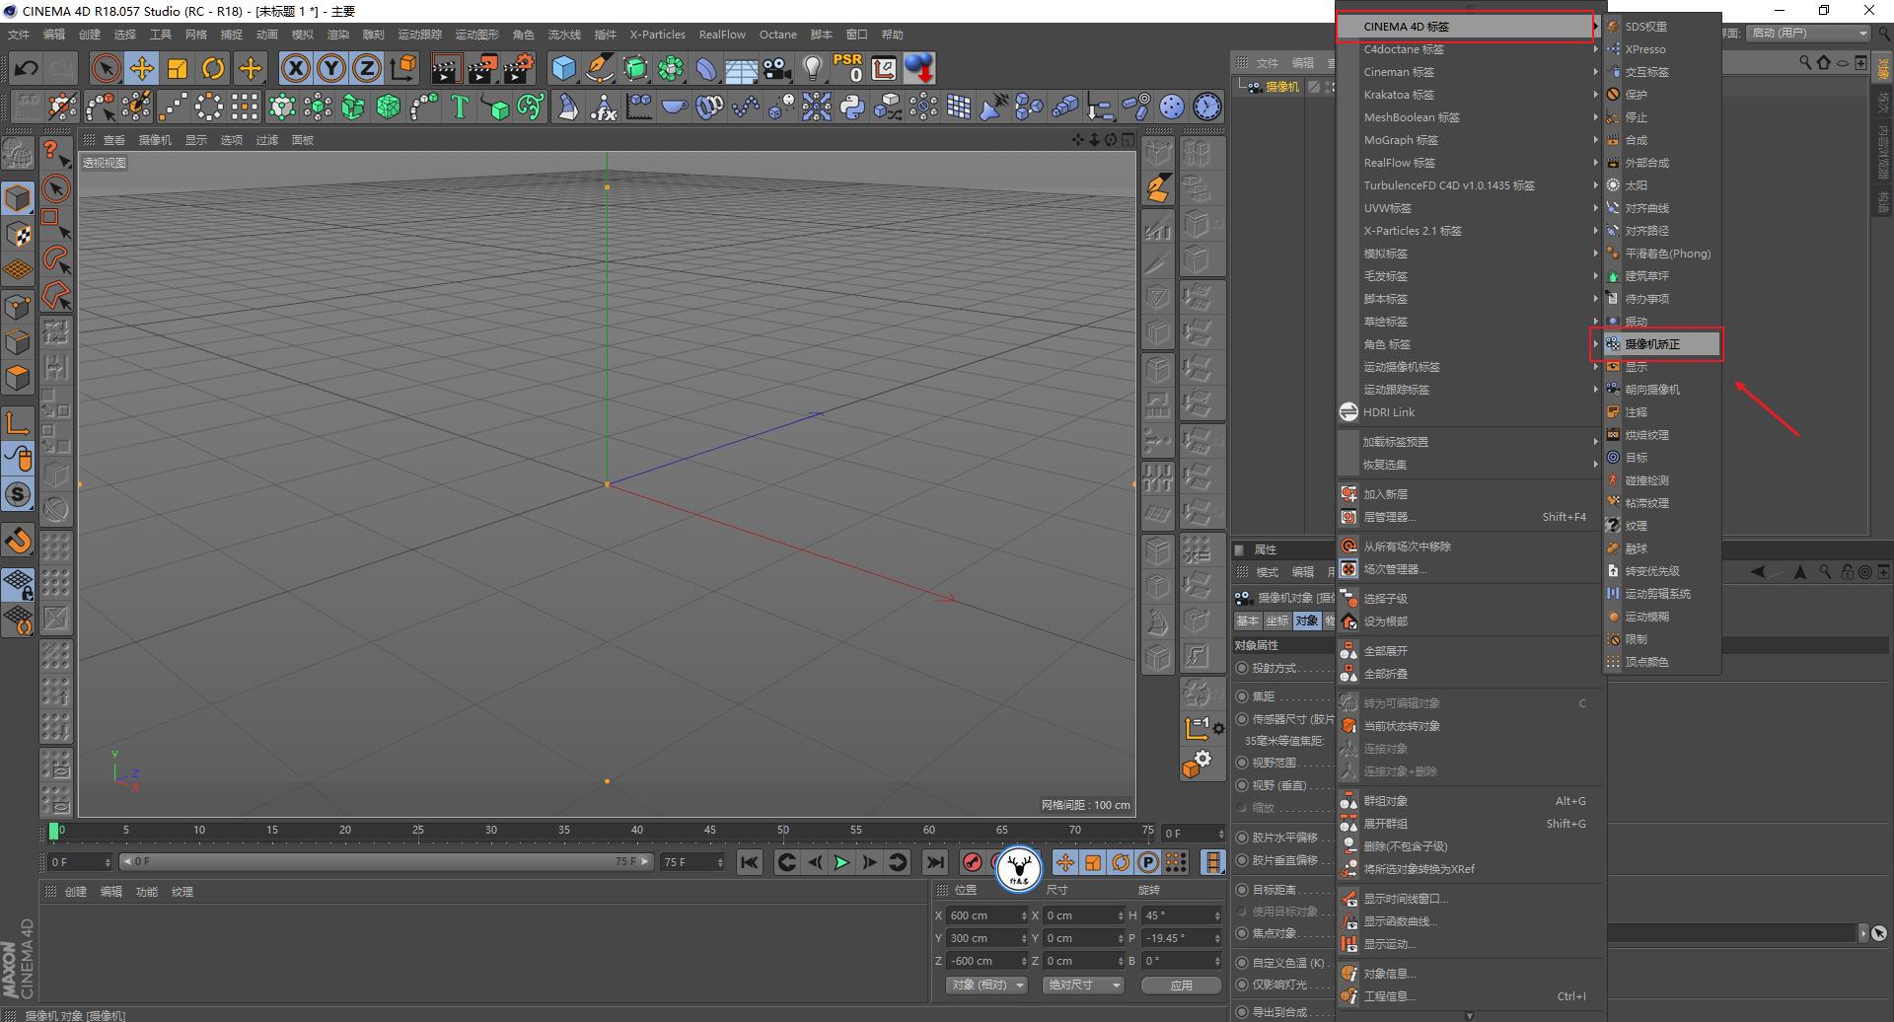This screenshot has height=1022, width=1894.
Task: Click the position X field showing 600 cm
Action: [982, 915]
